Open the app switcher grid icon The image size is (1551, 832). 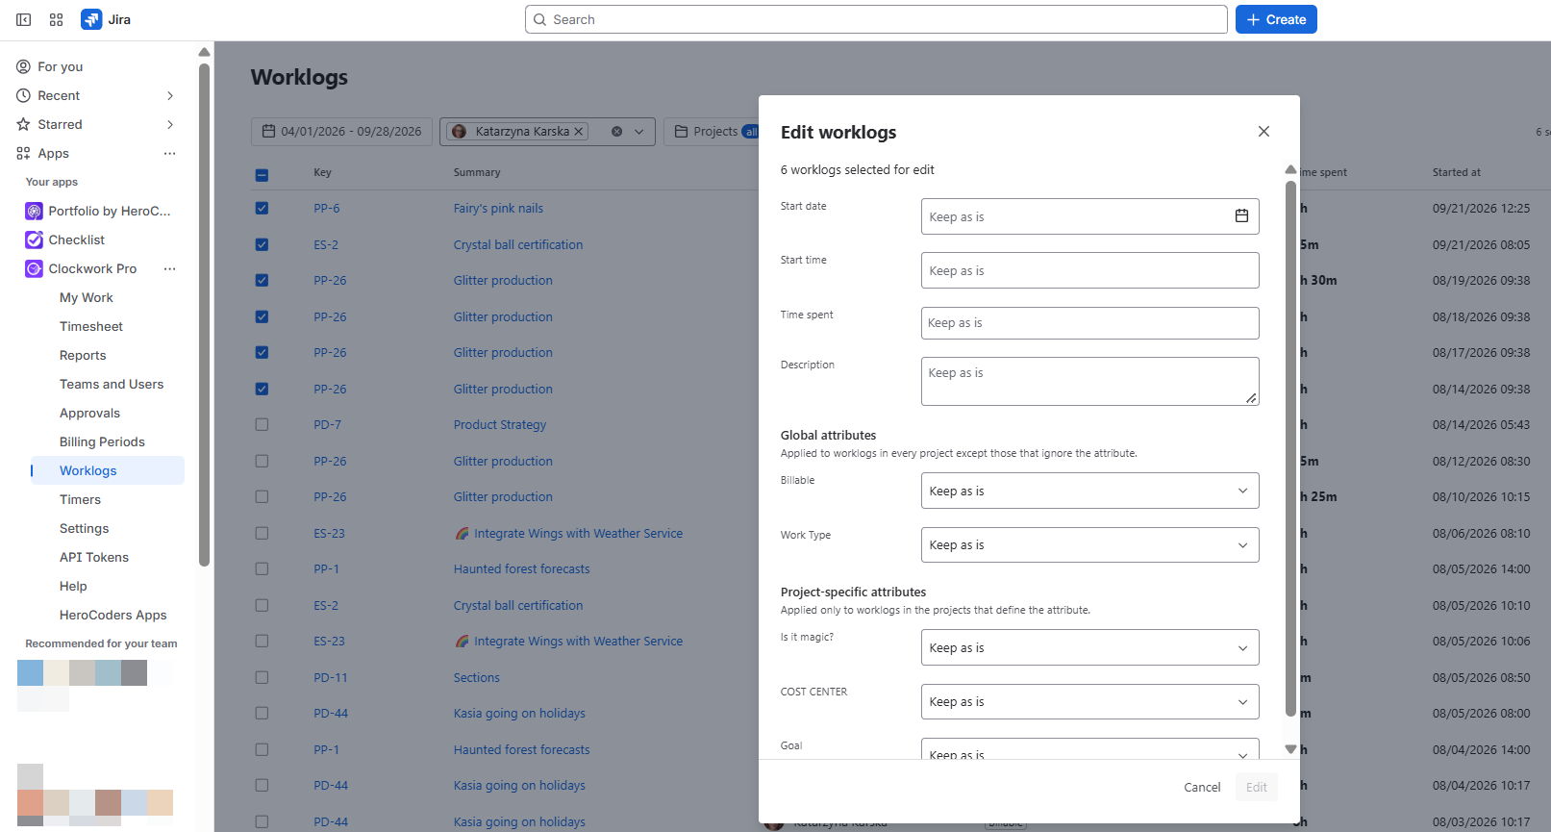click(57, 19)
